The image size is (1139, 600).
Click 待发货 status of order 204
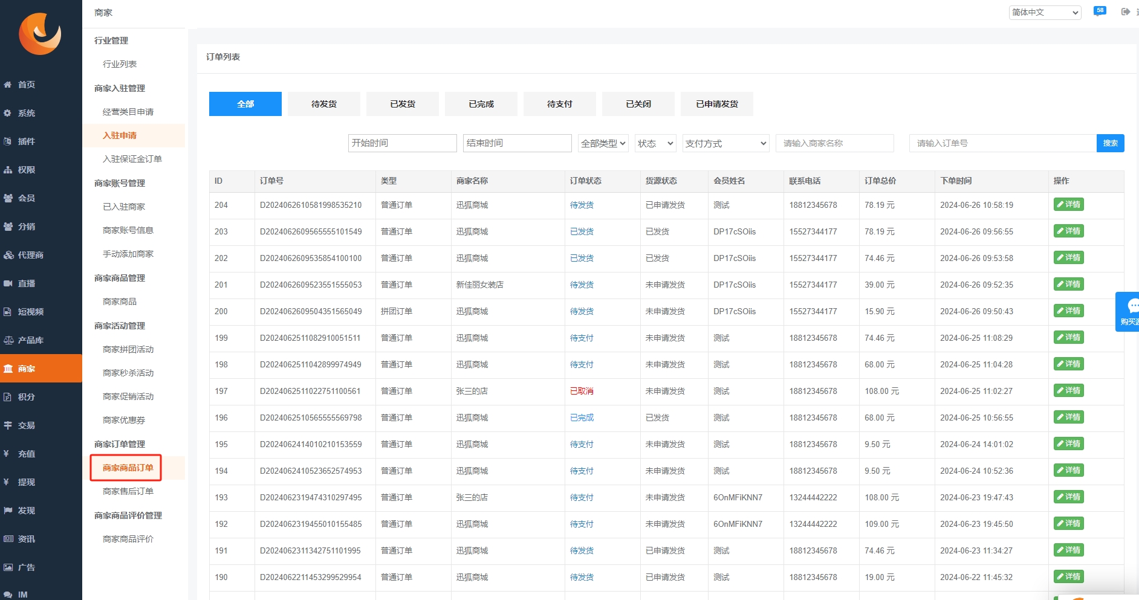[x=582, y=205]
